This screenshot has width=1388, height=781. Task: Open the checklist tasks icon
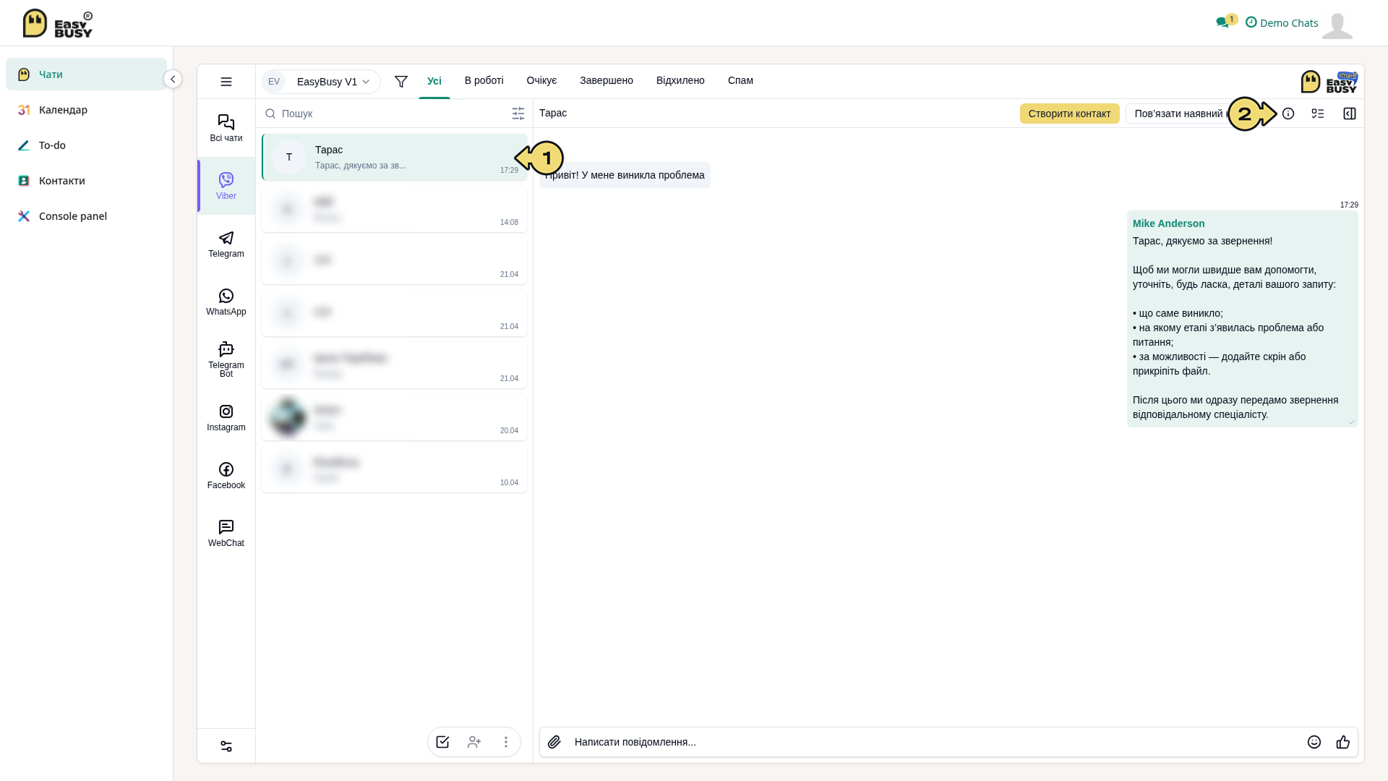(1318, 114)
